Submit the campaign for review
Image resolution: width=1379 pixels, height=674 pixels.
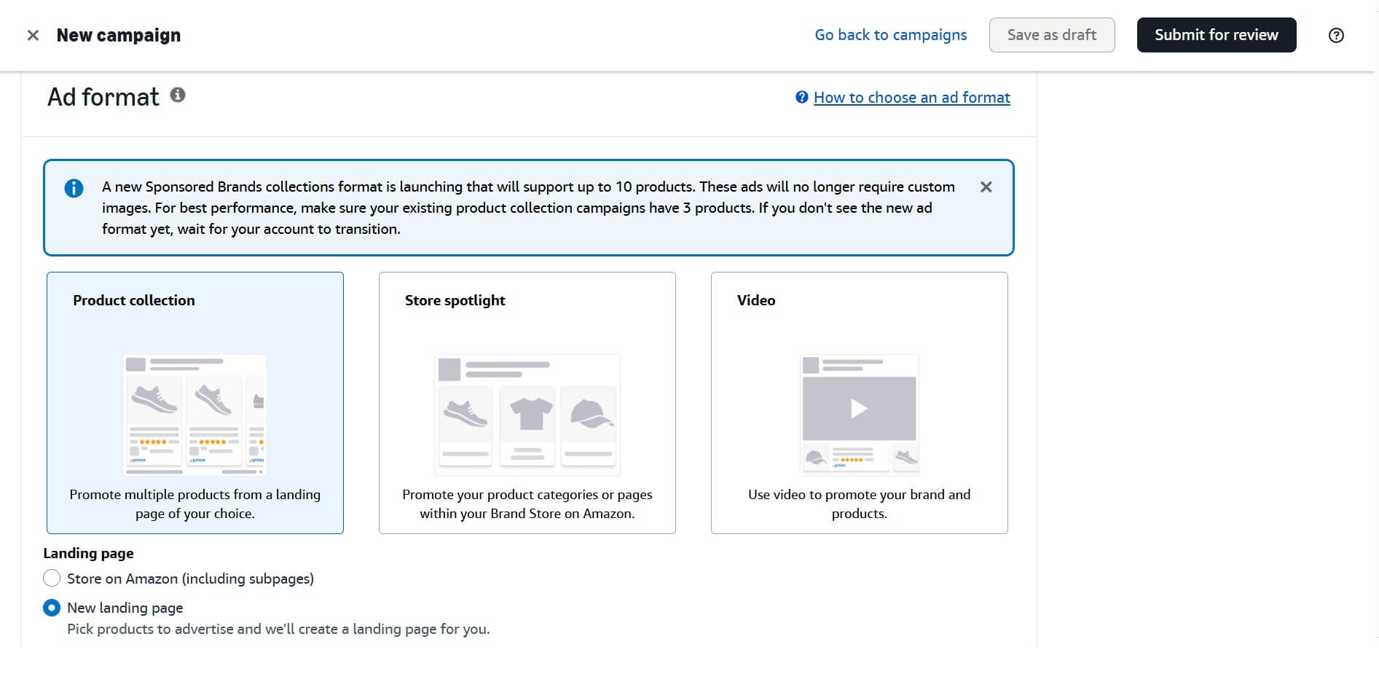click(1216, 35)
